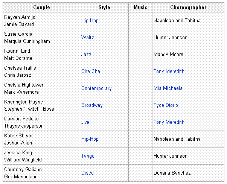Click the Doriana Sanchez cell
This screenshot has width=227, height=184.
[x=172, y=173]
